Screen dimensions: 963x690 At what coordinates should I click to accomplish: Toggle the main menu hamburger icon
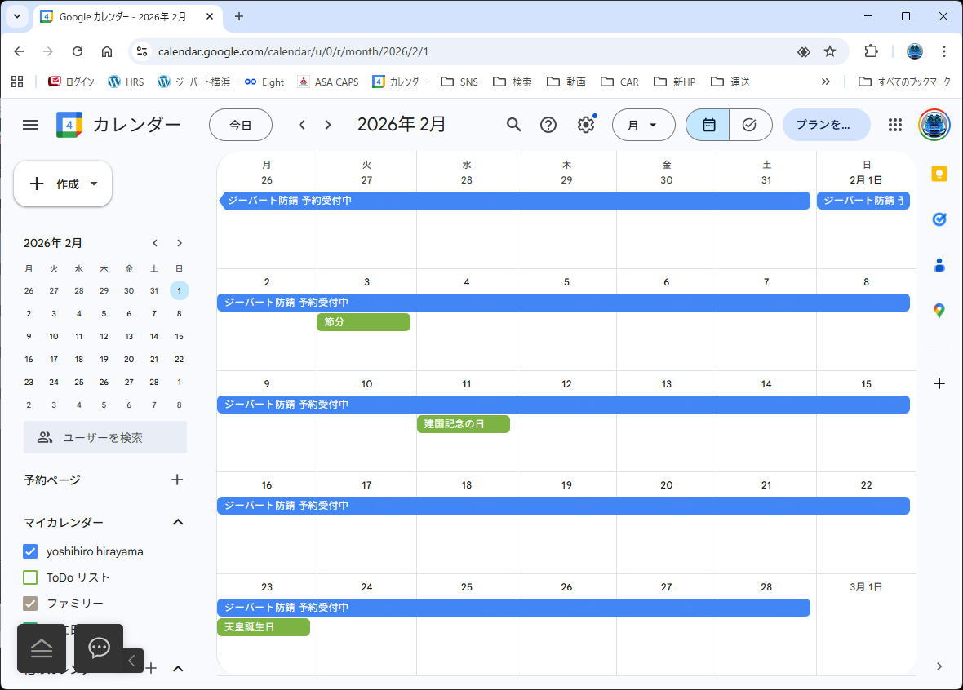[x=30, y=125]
